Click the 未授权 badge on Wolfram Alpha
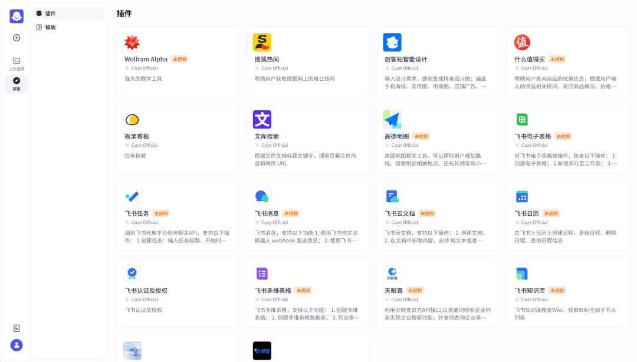The height and width of the screenshot is (362, 637). point(179,60)
